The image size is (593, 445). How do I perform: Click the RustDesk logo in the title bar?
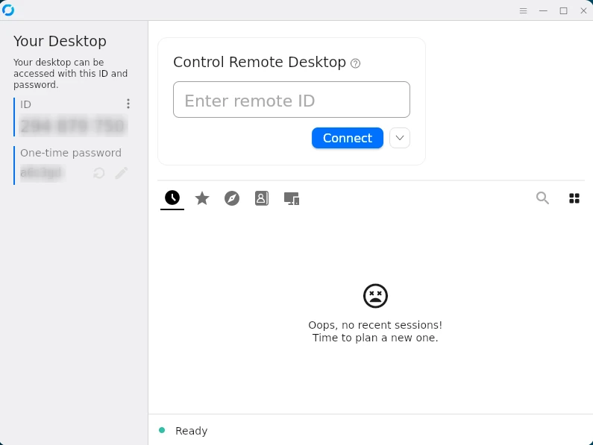pyautogui.click(x=8, y=10)
